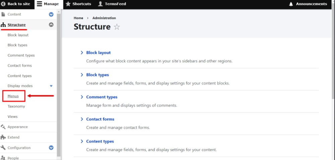Image resolution: width=335 pixels, height=160 pixels.
Task: Open the Manage toolbar tab
Action: 49,4
